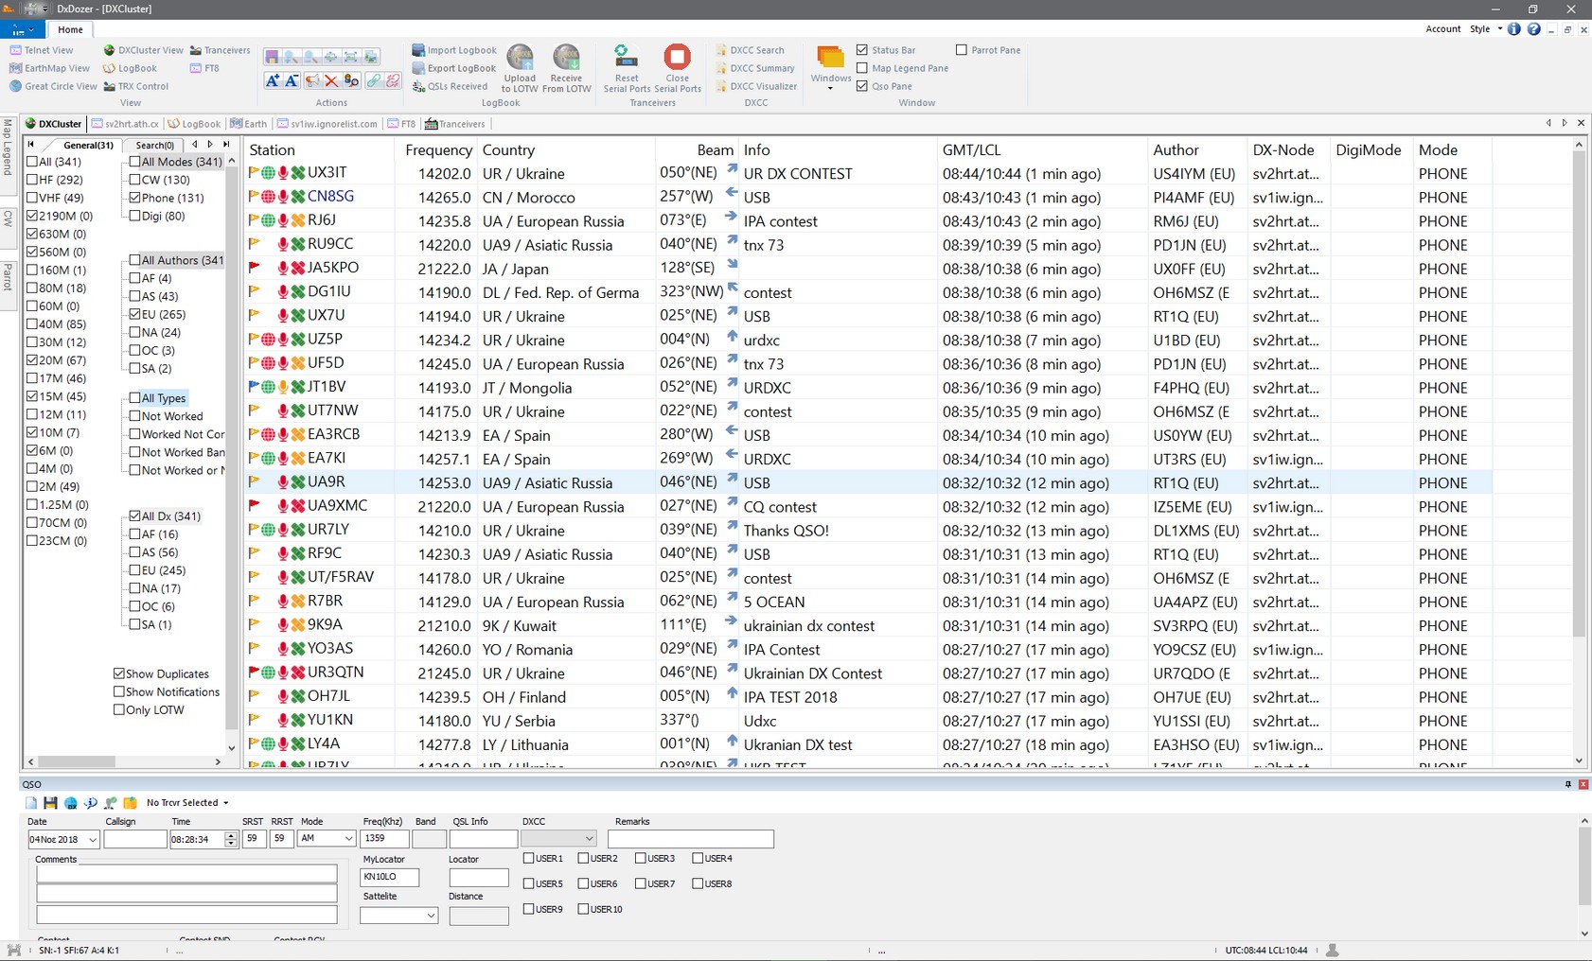Open Great Circle View

click(53, 86)
